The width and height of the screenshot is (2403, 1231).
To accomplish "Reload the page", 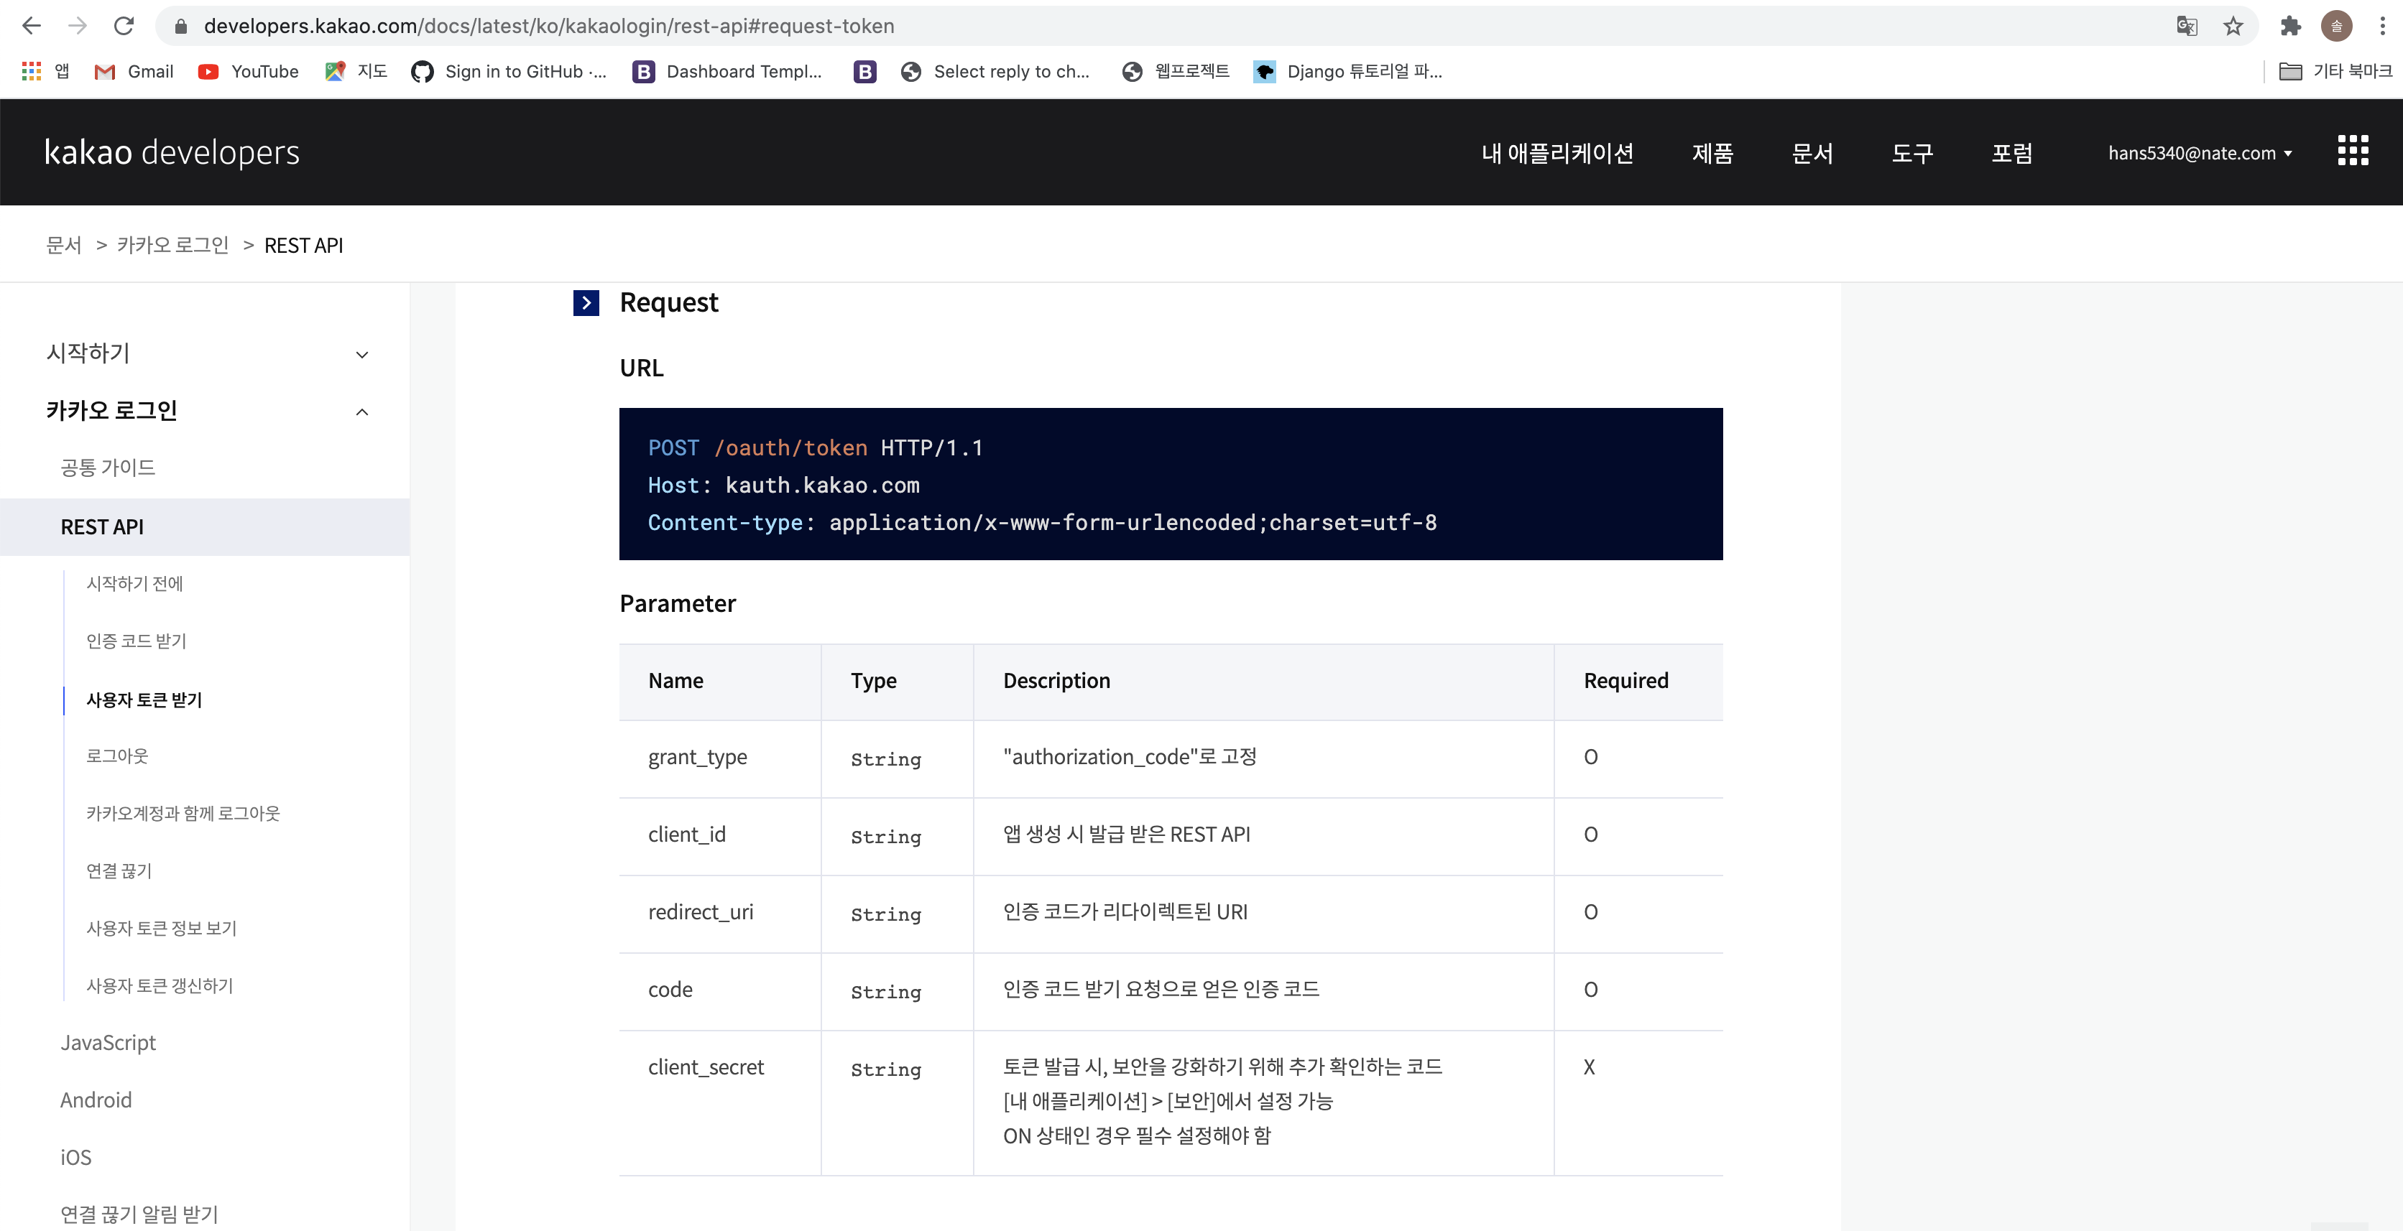I will [123, 26].
